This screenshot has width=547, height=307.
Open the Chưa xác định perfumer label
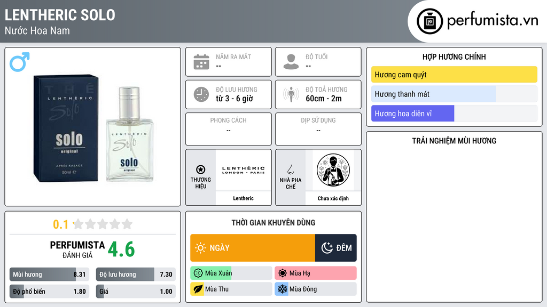(x=333, y=198)
